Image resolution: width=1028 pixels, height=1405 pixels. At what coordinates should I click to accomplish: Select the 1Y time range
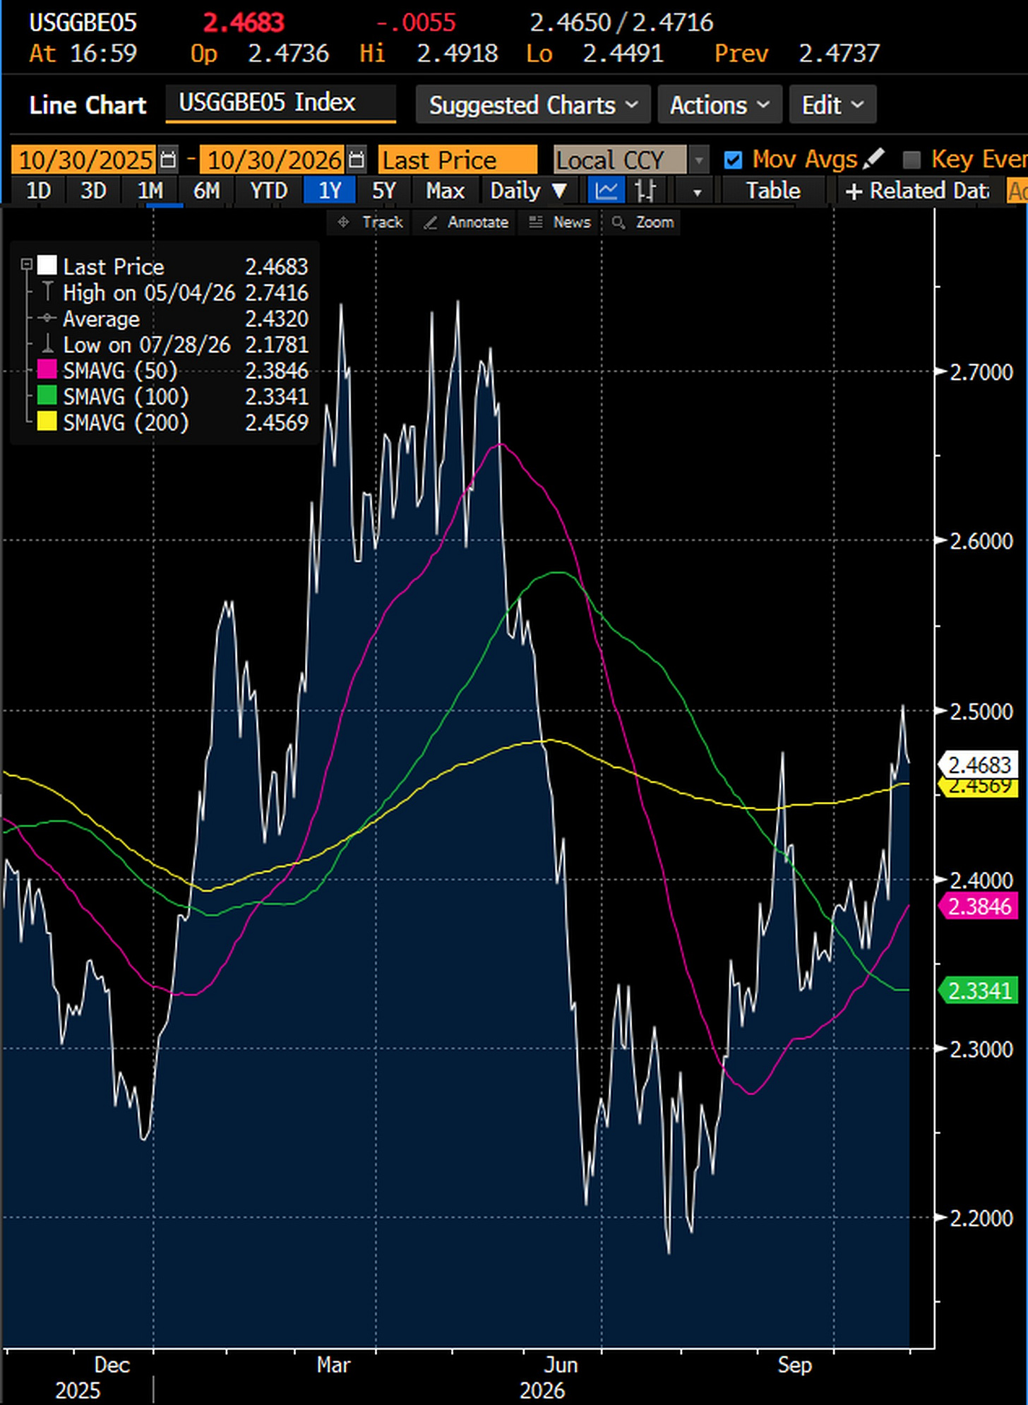[329, 191]
